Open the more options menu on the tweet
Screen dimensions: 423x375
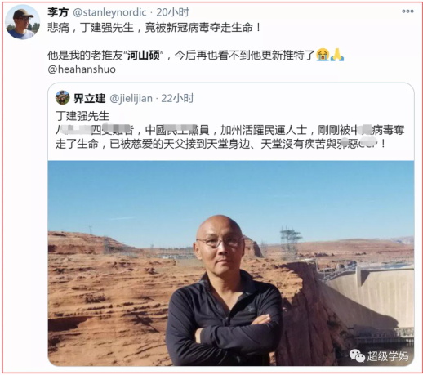[407, 11]
